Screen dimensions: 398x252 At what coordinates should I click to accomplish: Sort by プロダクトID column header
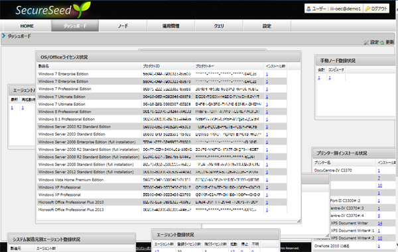[168, 66]
